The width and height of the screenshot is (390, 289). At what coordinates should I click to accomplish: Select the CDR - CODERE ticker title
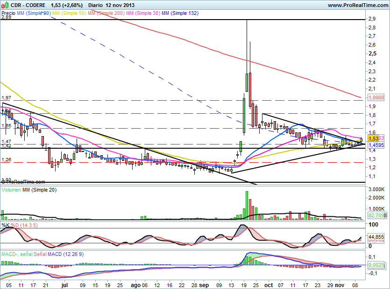coord(28,5)
